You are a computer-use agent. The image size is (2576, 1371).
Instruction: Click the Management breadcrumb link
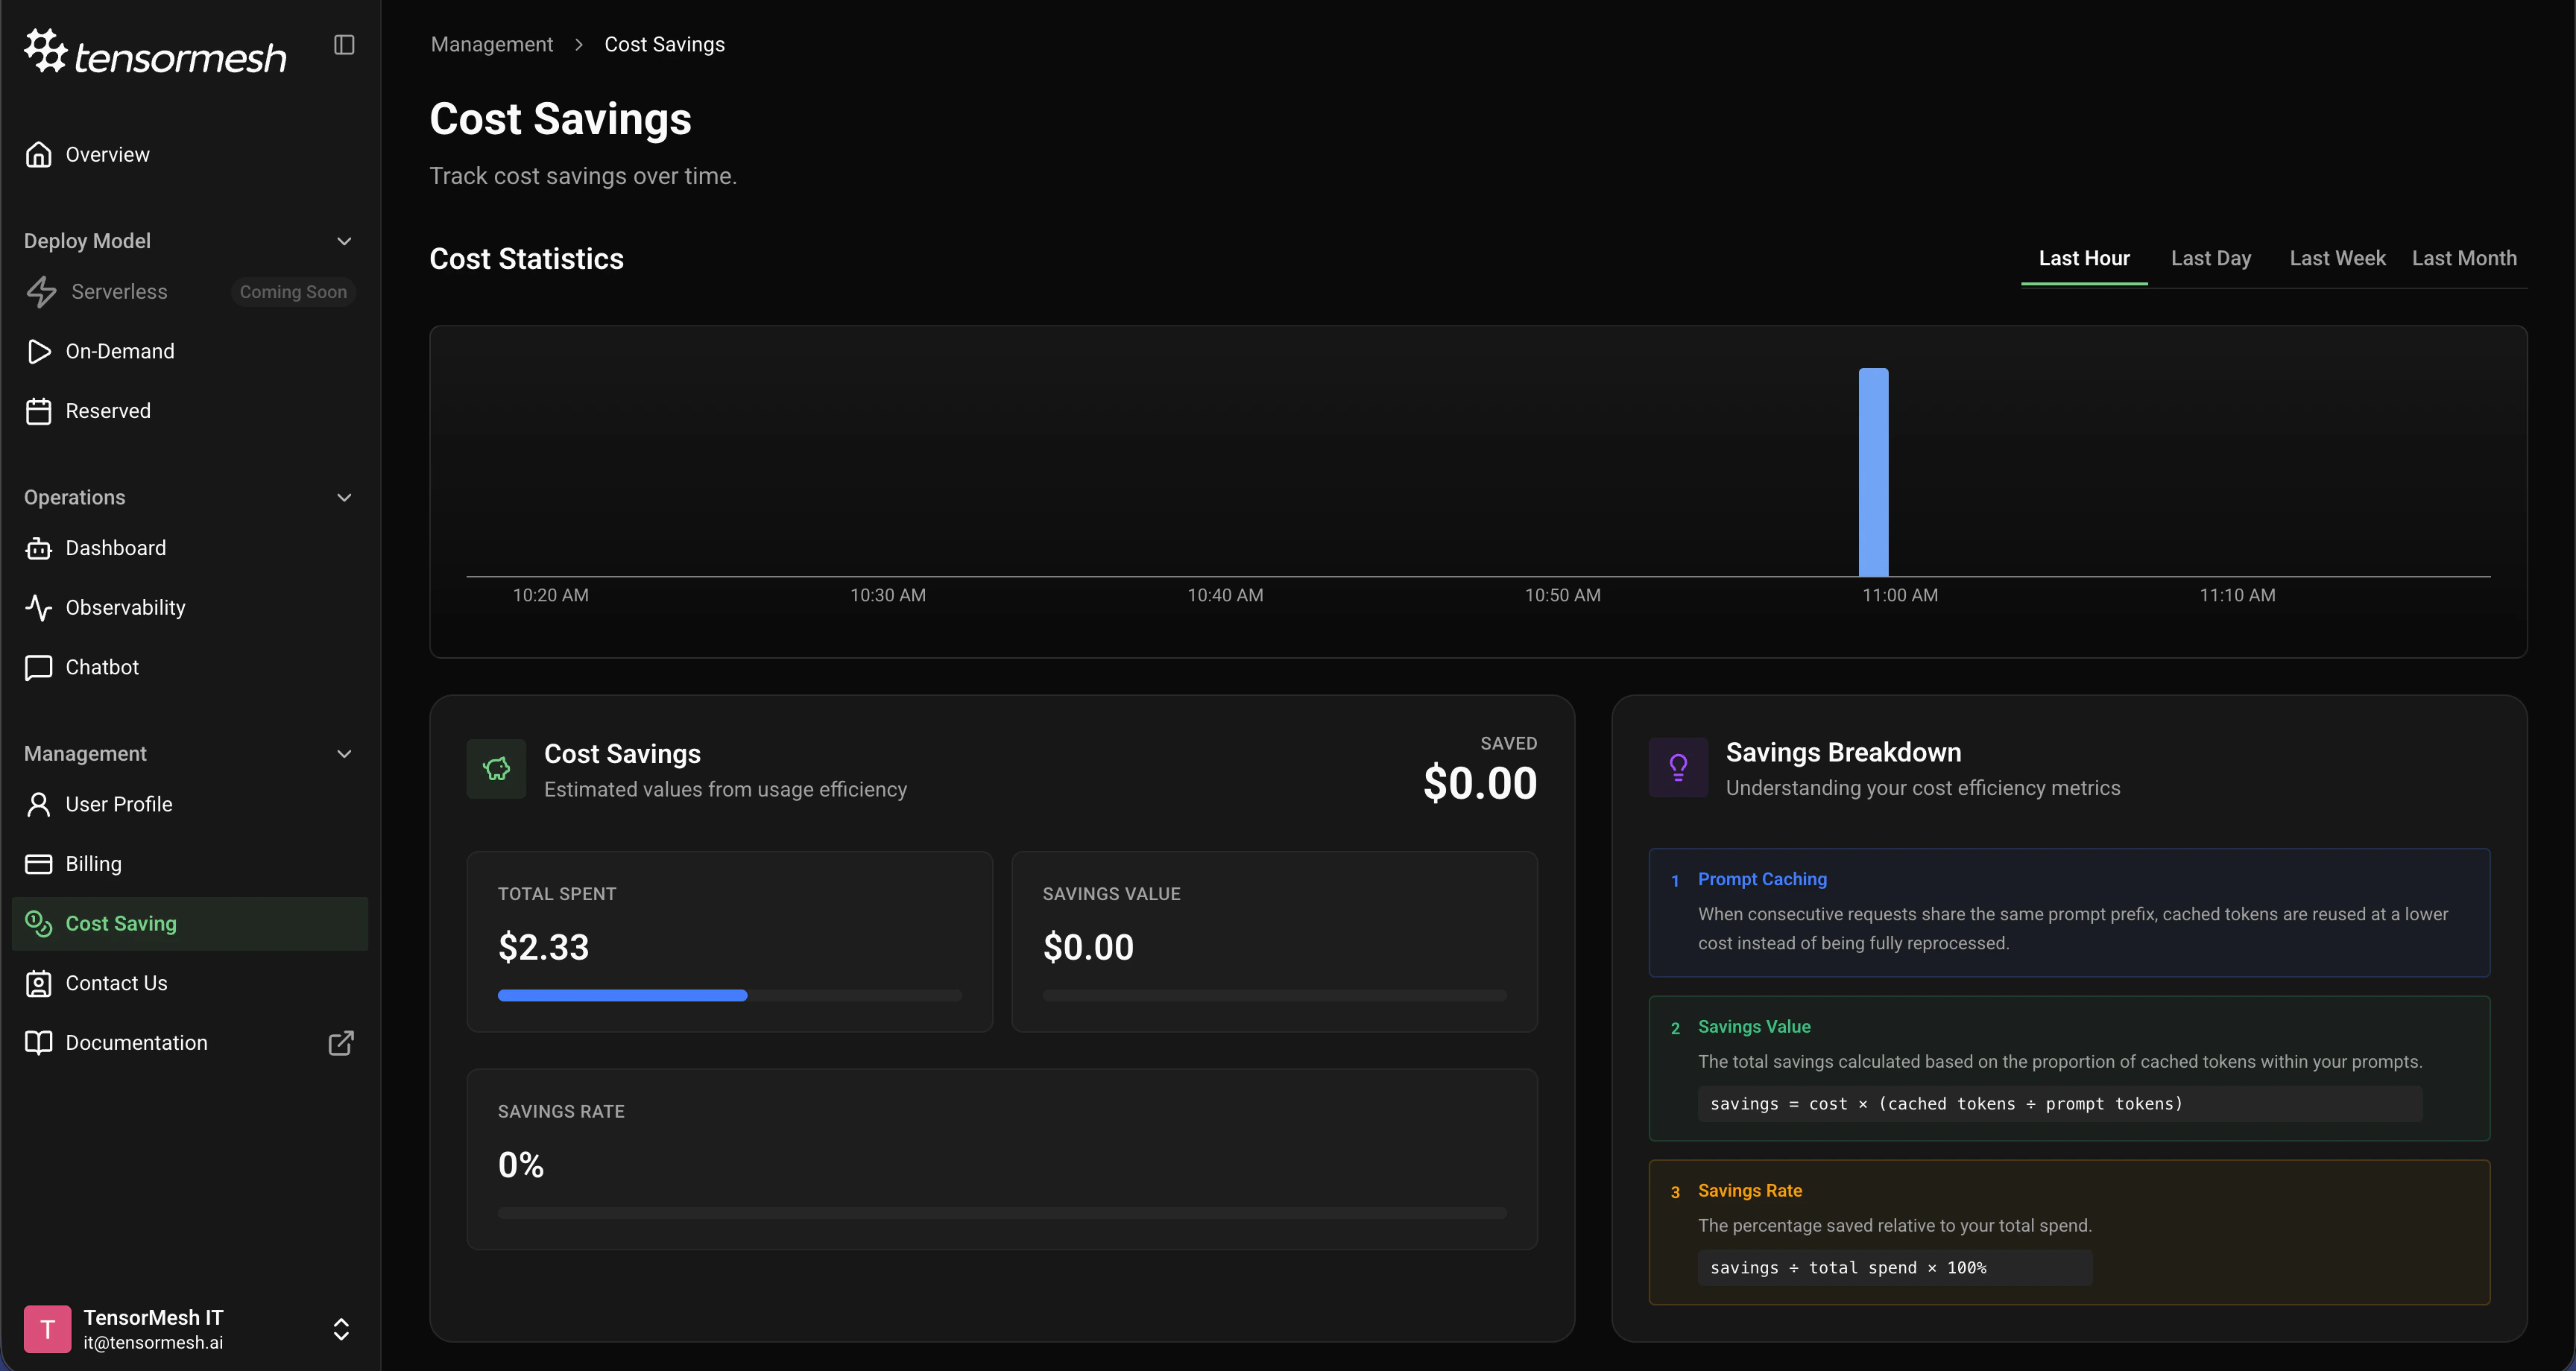(491, 45)
